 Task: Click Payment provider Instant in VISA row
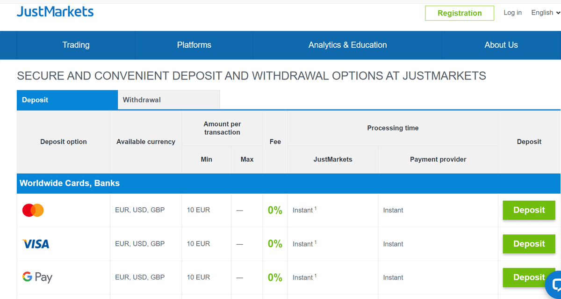point(393,244)
